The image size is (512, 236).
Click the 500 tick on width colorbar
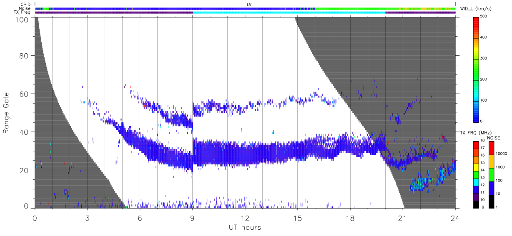(x=484, y=17)
